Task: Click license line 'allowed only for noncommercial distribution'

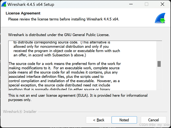Action: pyautogui.click(x=61, y=46)
